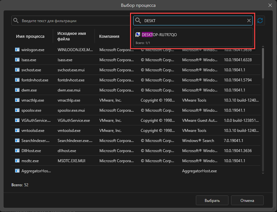
Task: Click the winlogon.exe process icon
Action: point(17,50)
